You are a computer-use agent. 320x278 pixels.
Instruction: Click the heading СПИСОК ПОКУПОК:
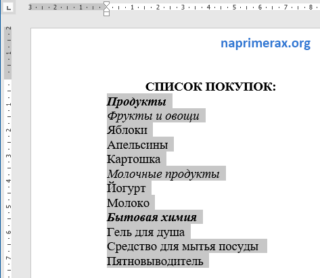[210, 87]
